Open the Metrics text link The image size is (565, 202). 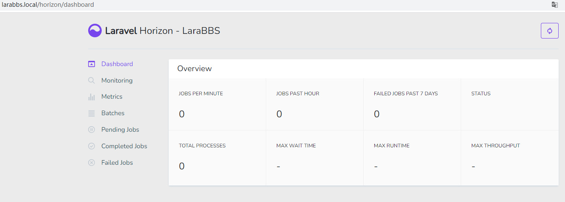click(111, 97)
